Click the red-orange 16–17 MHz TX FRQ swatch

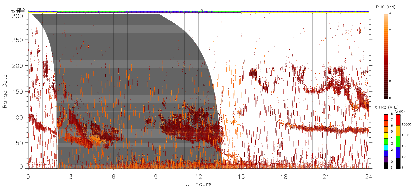pyautogui.click(x=386, y=123)
